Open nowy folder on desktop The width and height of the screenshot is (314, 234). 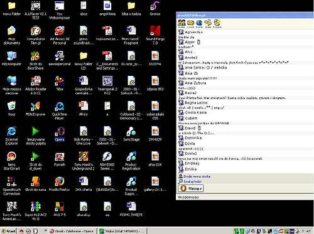coord(12,8)
